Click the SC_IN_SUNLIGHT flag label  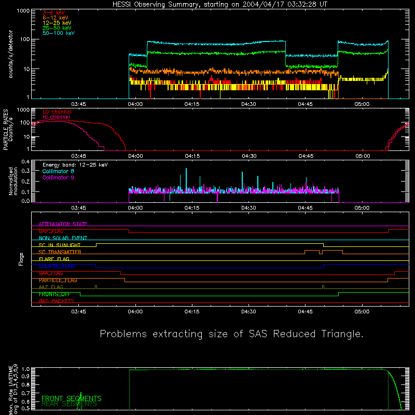tap(60, 245)
